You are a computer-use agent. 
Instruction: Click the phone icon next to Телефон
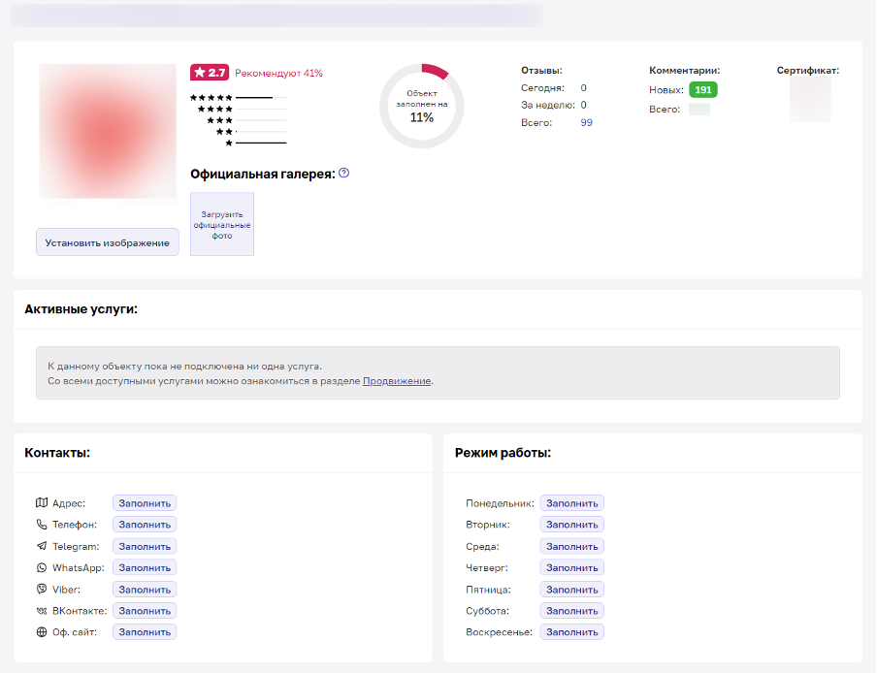coord(42,525)
